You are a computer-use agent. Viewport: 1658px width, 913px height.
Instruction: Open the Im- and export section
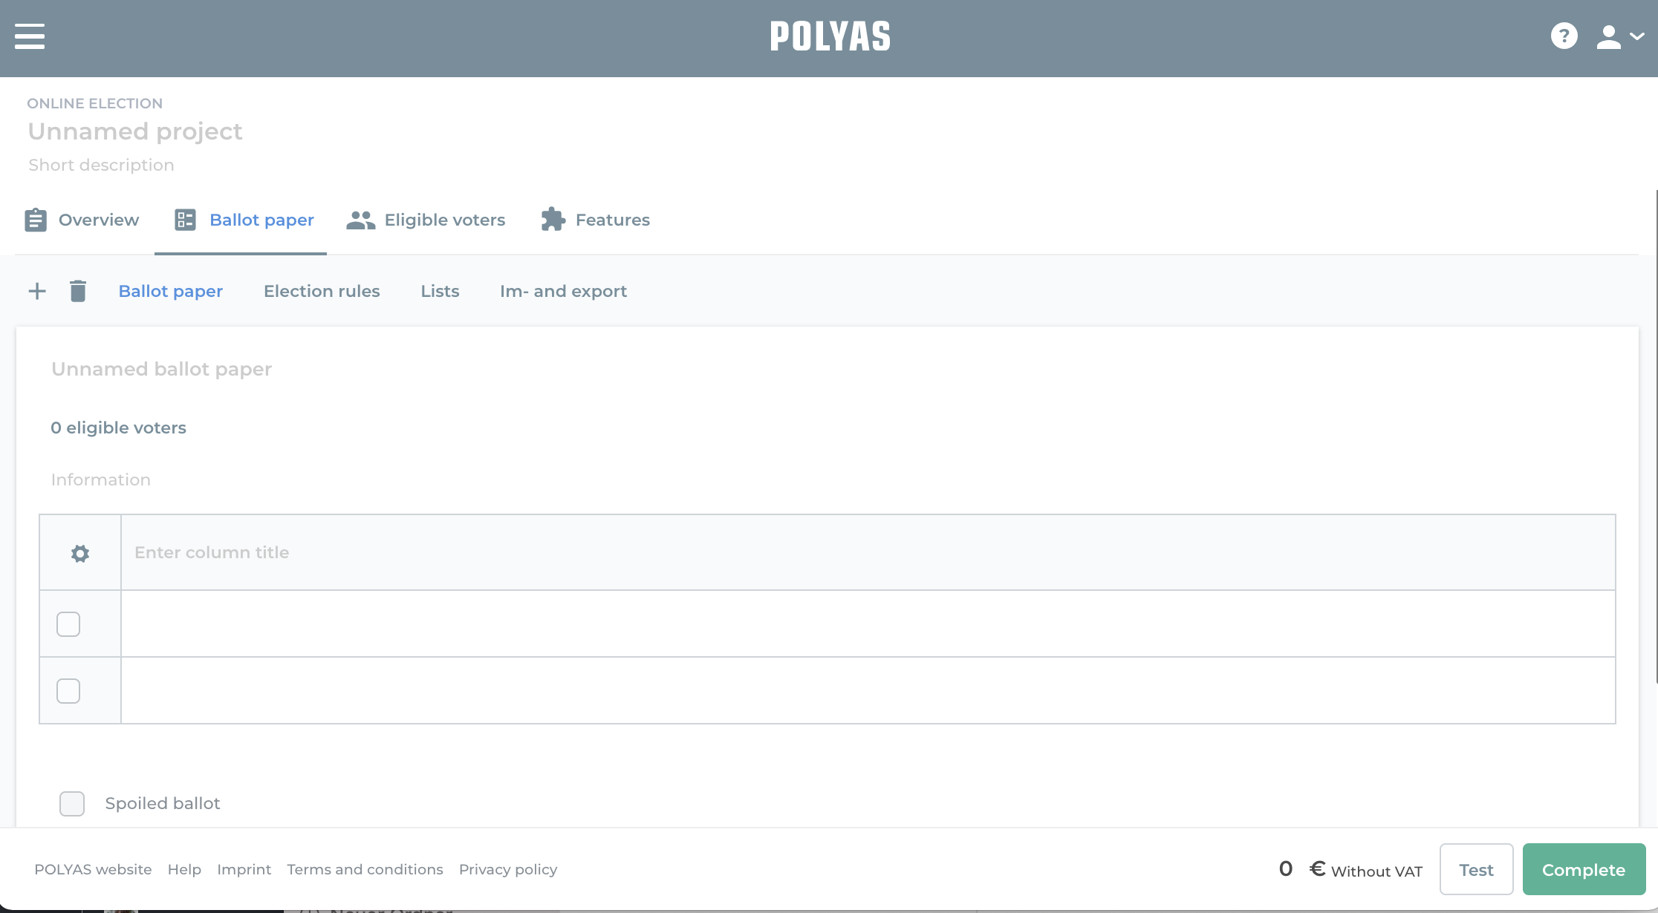[564, 291]
